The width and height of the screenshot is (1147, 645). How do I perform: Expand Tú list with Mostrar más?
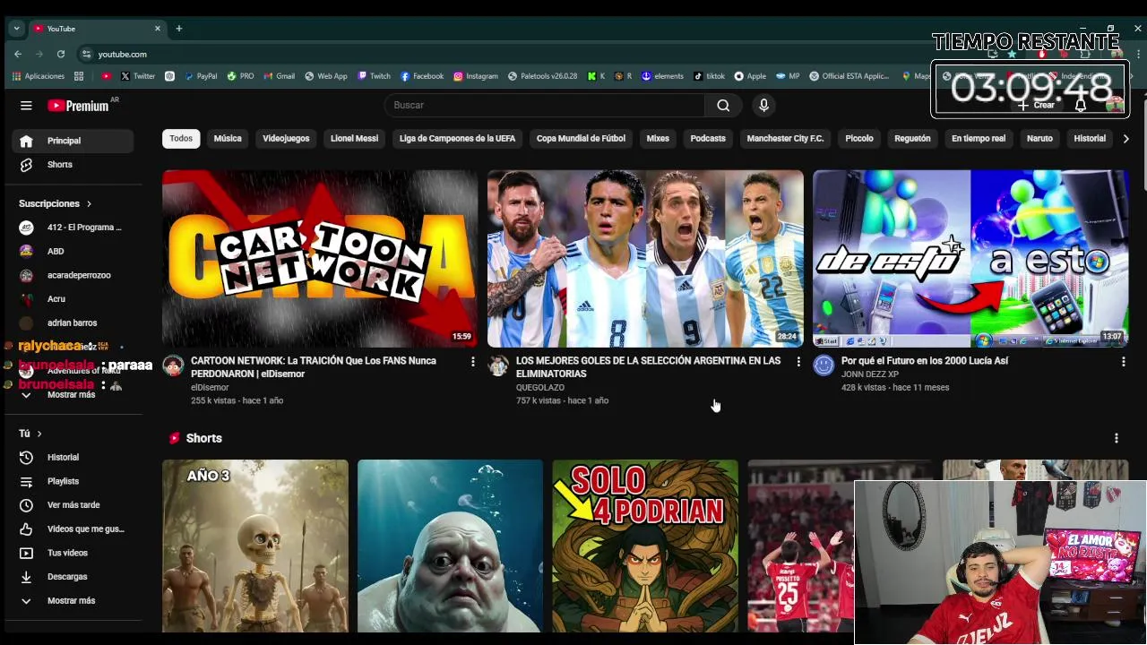pos(73,601)
